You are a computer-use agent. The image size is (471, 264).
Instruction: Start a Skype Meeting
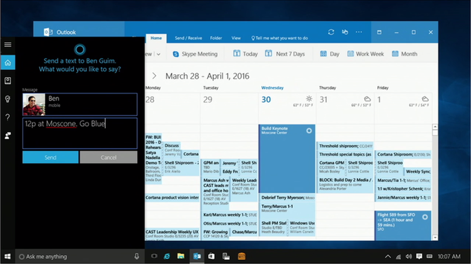point(195,54)
